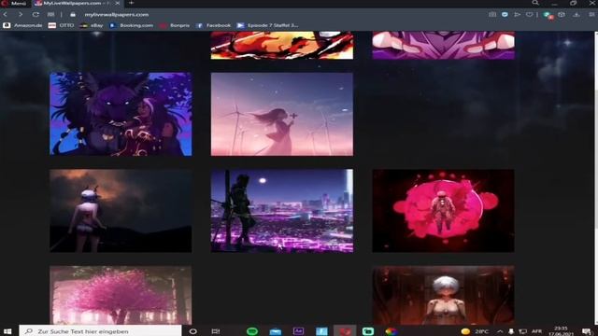Open network status tray icon
Image resolution: width=598 pixels, height=336 pixels.
pyautogui.click(x=523, y=331)
